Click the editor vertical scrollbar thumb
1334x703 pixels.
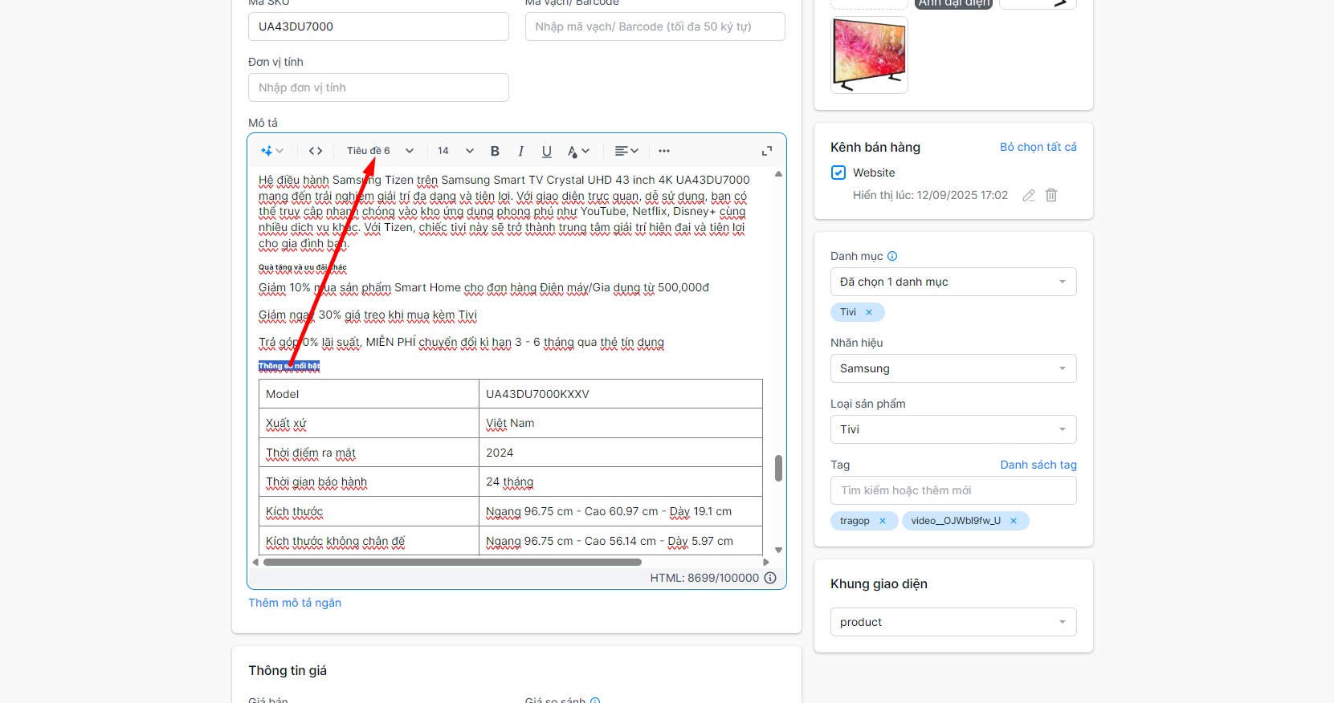[x=778, y=468]
